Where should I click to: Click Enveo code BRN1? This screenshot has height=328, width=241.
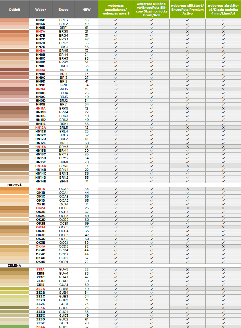(x=64, y=181)
